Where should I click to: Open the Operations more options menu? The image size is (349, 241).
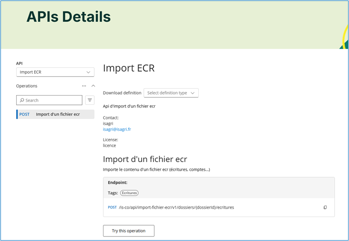click(84, 86)
